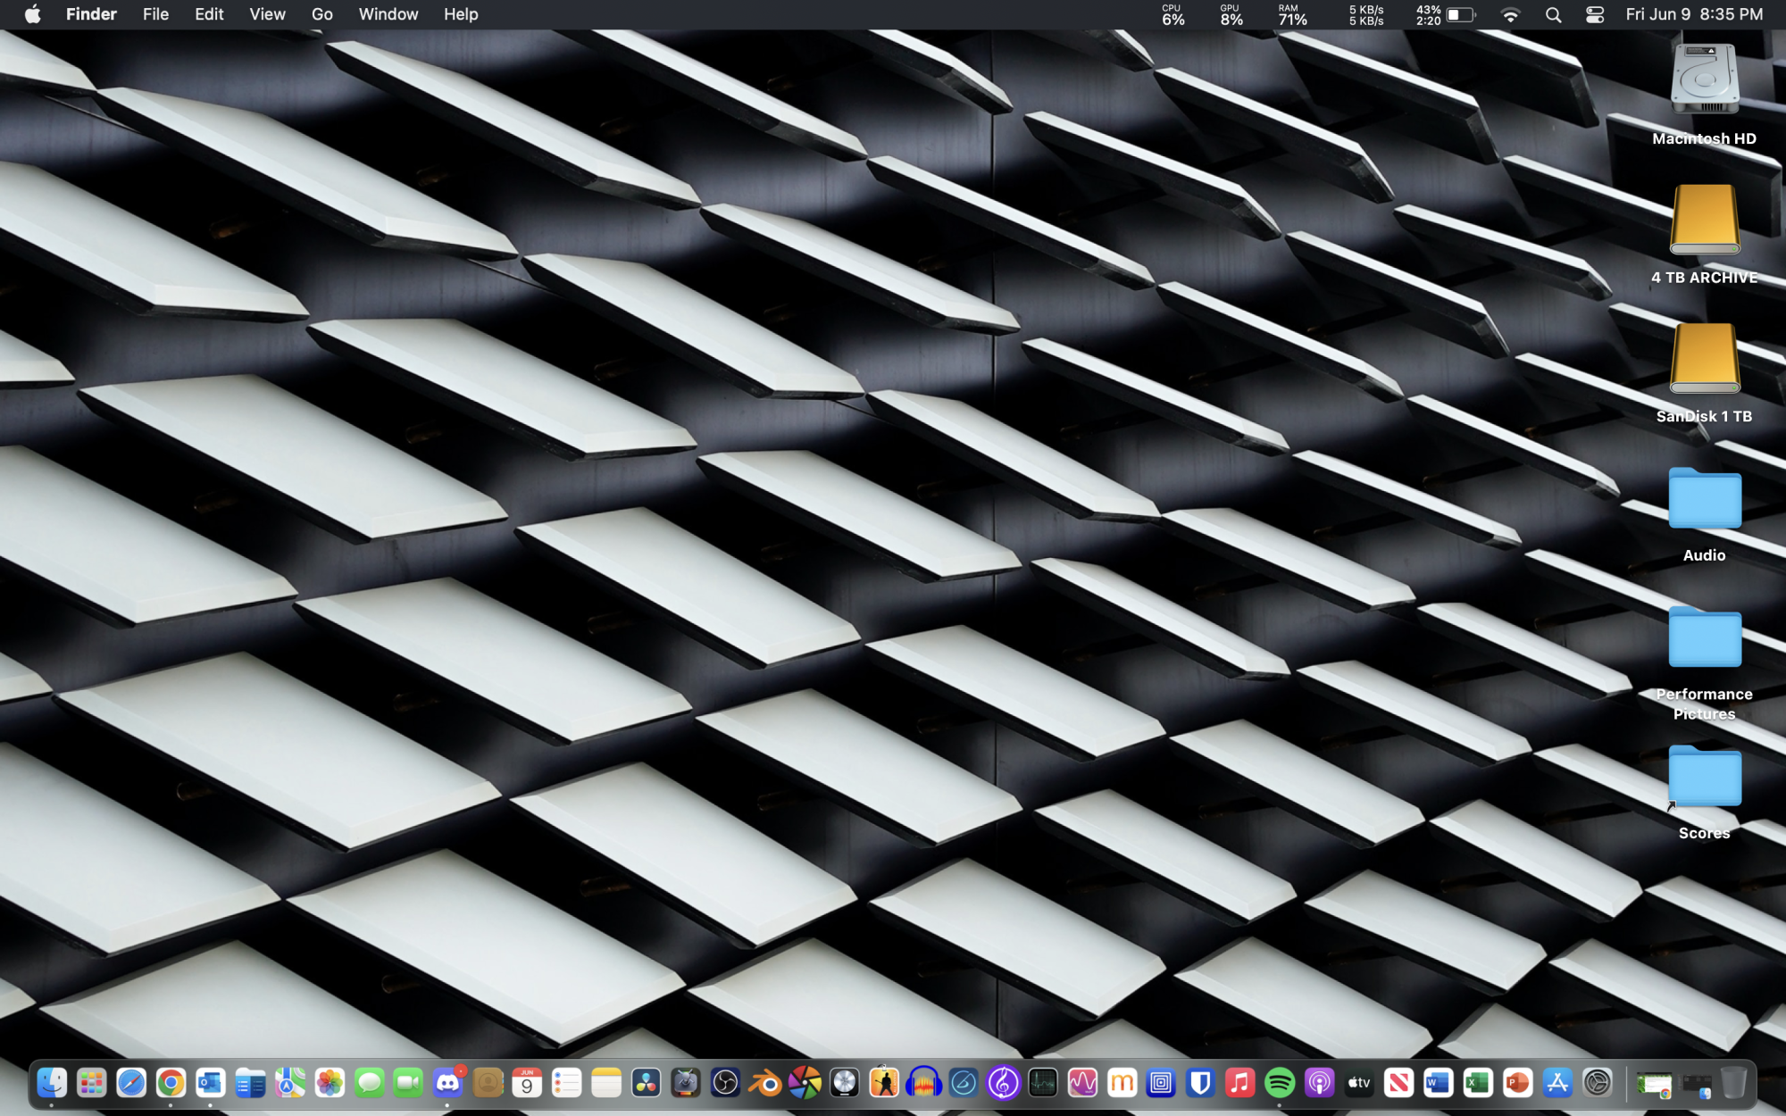Launch Bitwarden shield icon in Dock
This screenshot has height=1116, width=1786.
coord(1201,1083)
